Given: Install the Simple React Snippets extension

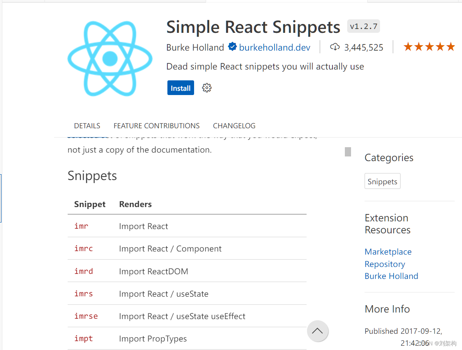Looking at the screenshot, I should click(x=181, y=88).
